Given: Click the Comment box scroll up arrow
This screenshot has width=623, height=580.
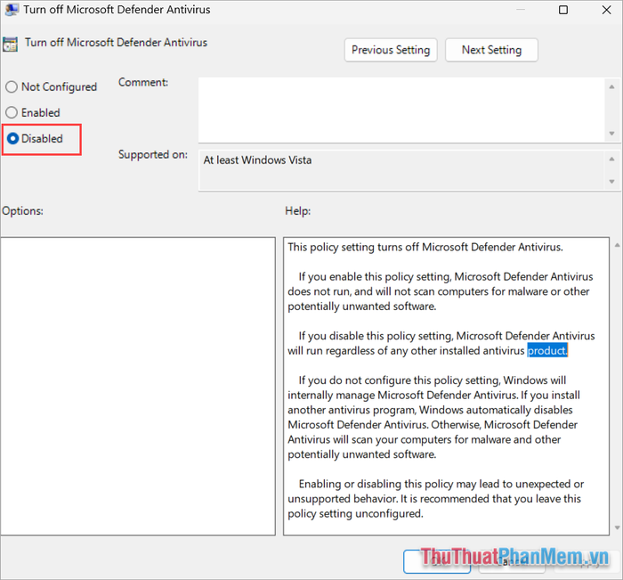Looking at the screenshot, I should point(611,85).
